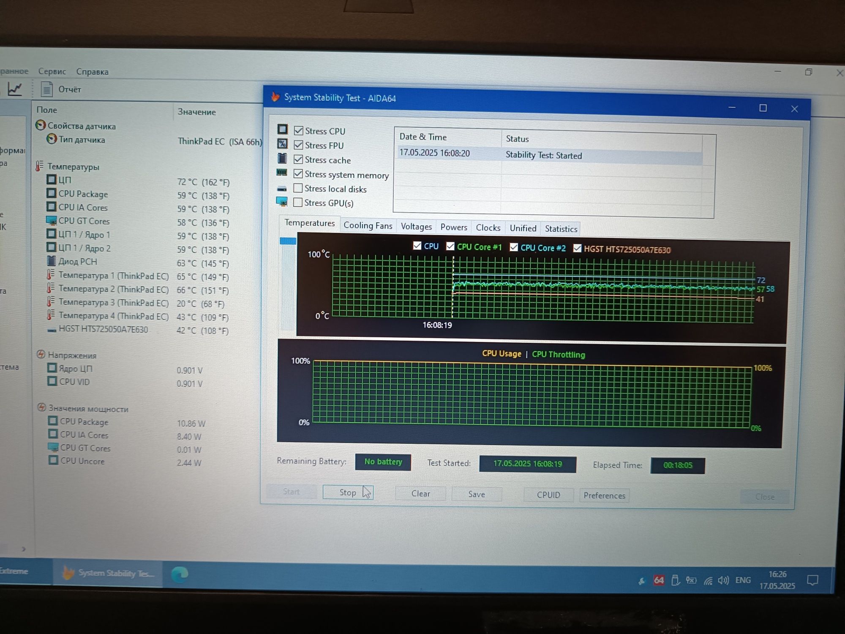Enable Stress GPU(s) checkbox
This screenshot has height=634, width=845.
click(x=298, y=202)
